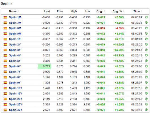
Task: Open the Spain 2Y bond link
Action: [15, 44]
